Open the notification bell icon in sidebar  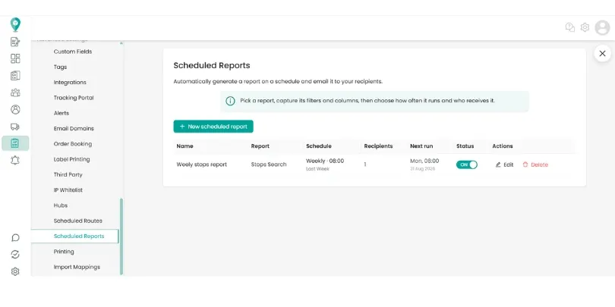point(15,160)
